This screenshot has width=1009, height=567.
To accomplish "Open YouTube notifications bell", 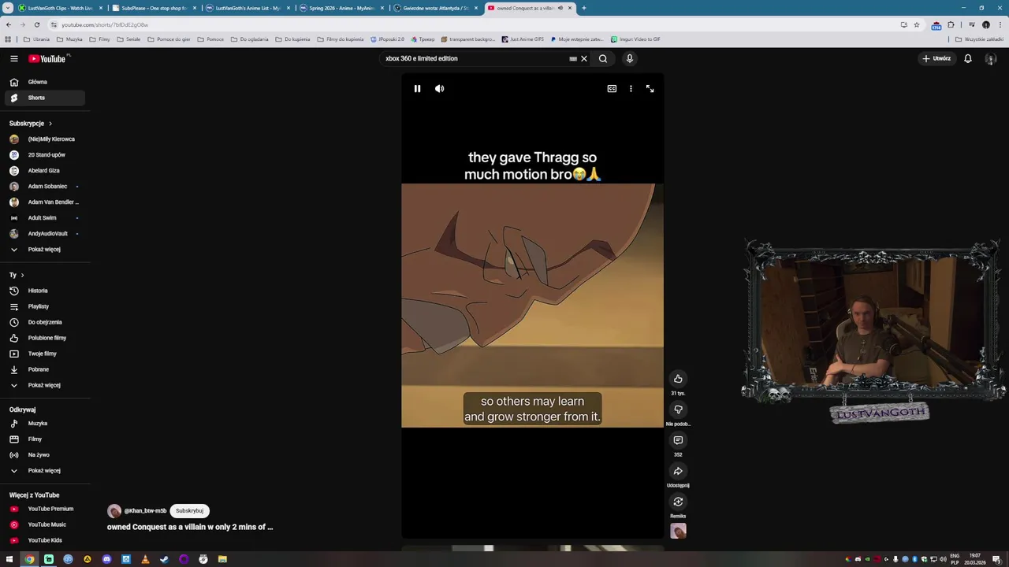I will (968, 58).
